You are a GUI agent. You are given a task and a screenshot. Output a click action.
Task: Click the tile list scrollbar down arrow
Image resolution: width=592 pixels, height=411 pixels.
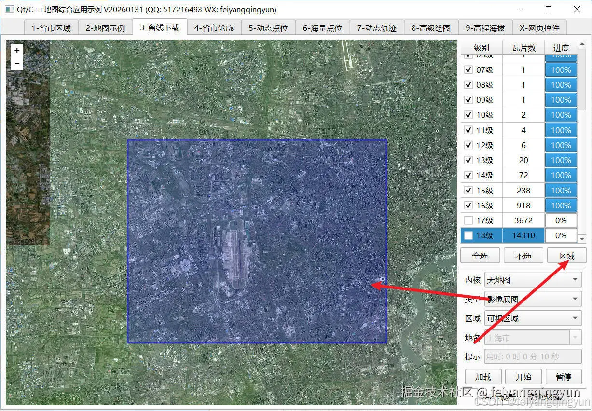582,239
